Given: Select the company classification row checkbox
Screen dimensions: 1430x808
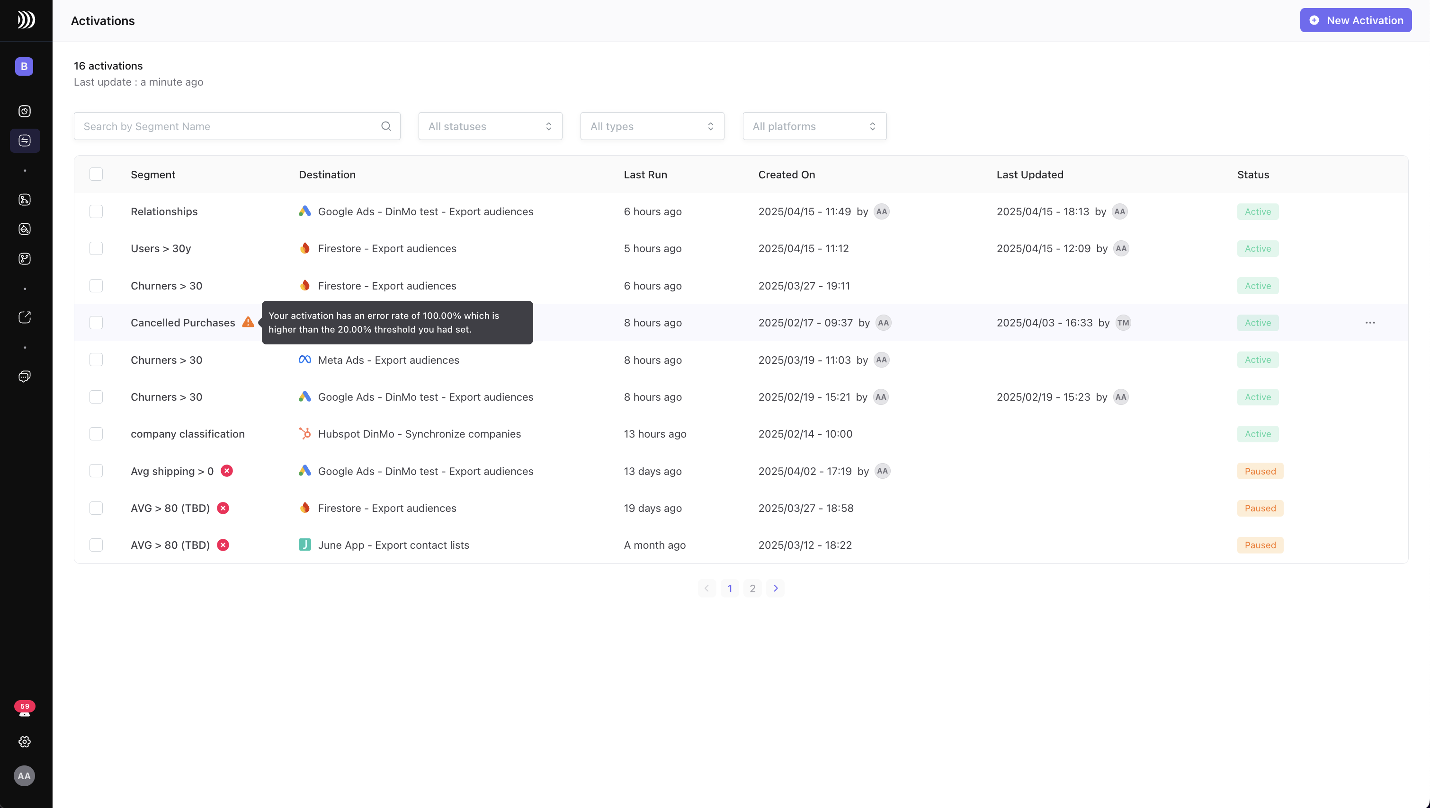Looking at the screenshot, I should (96, 433).
